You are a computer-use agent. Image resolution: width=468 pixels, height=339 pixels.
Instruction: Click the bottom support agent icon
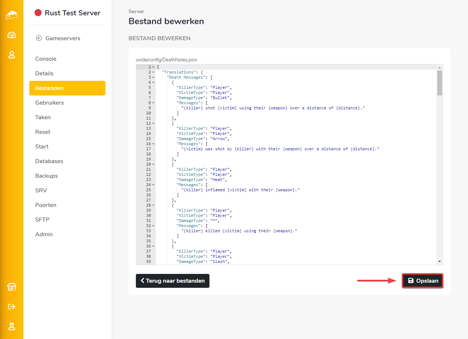(12, 326)
